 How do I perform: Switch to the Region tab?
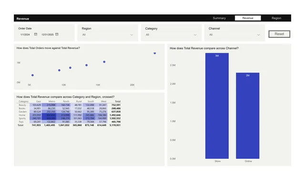(x=276, y=18)
